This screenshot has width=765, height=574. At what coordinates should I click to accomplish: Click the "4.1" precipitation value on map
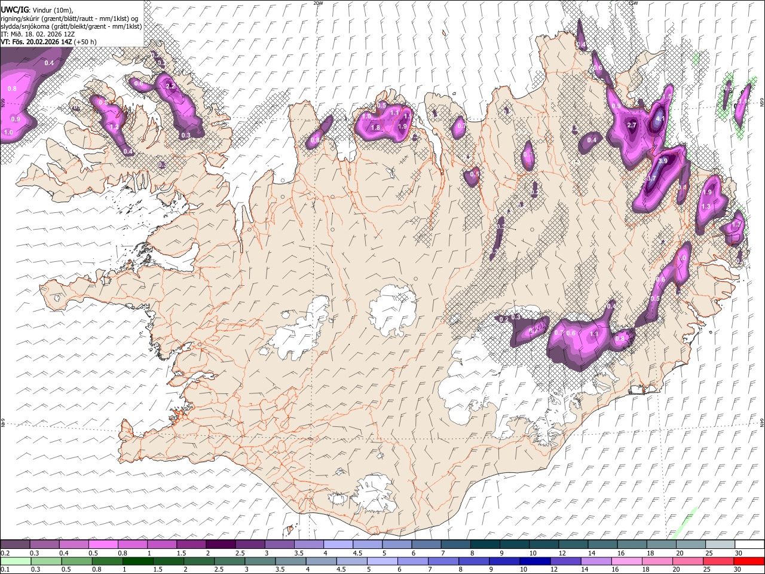[x=660, y=119]
